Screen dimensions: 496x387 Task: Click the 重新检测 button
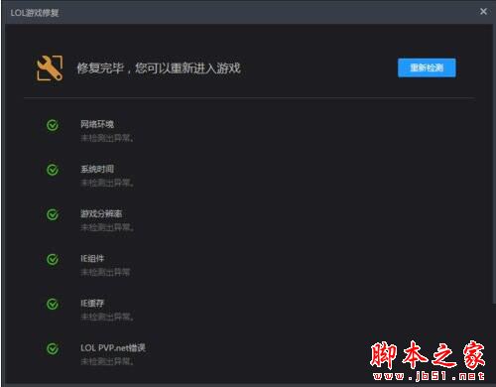coord(427,67)
